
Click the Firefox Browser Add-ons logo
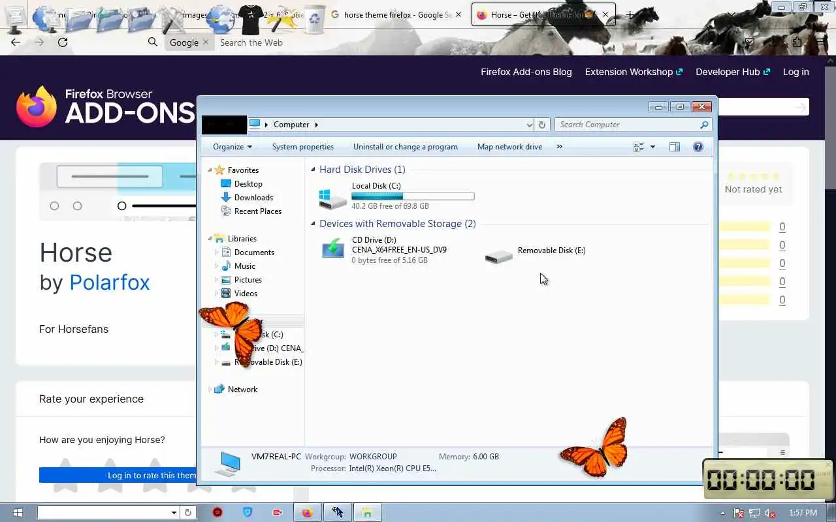click(104, 106)
